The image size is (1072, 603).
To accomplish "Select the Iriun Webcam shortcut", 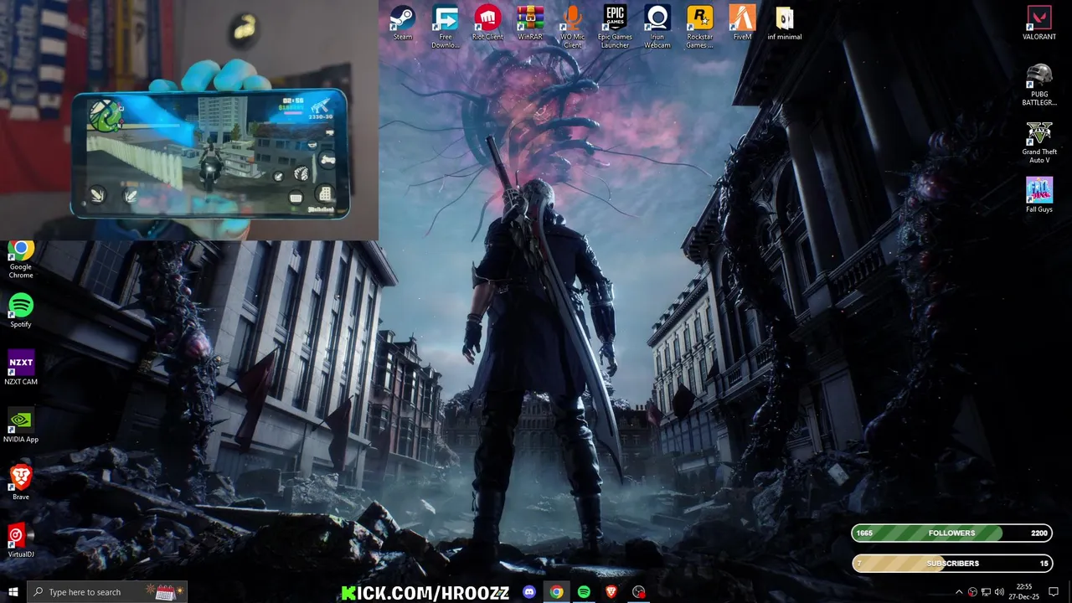I will 657,27.
